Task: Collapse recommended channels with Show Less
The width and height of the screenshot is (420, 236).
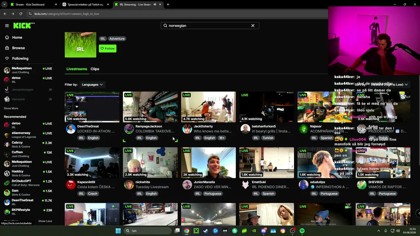Action: click(45, 221)
